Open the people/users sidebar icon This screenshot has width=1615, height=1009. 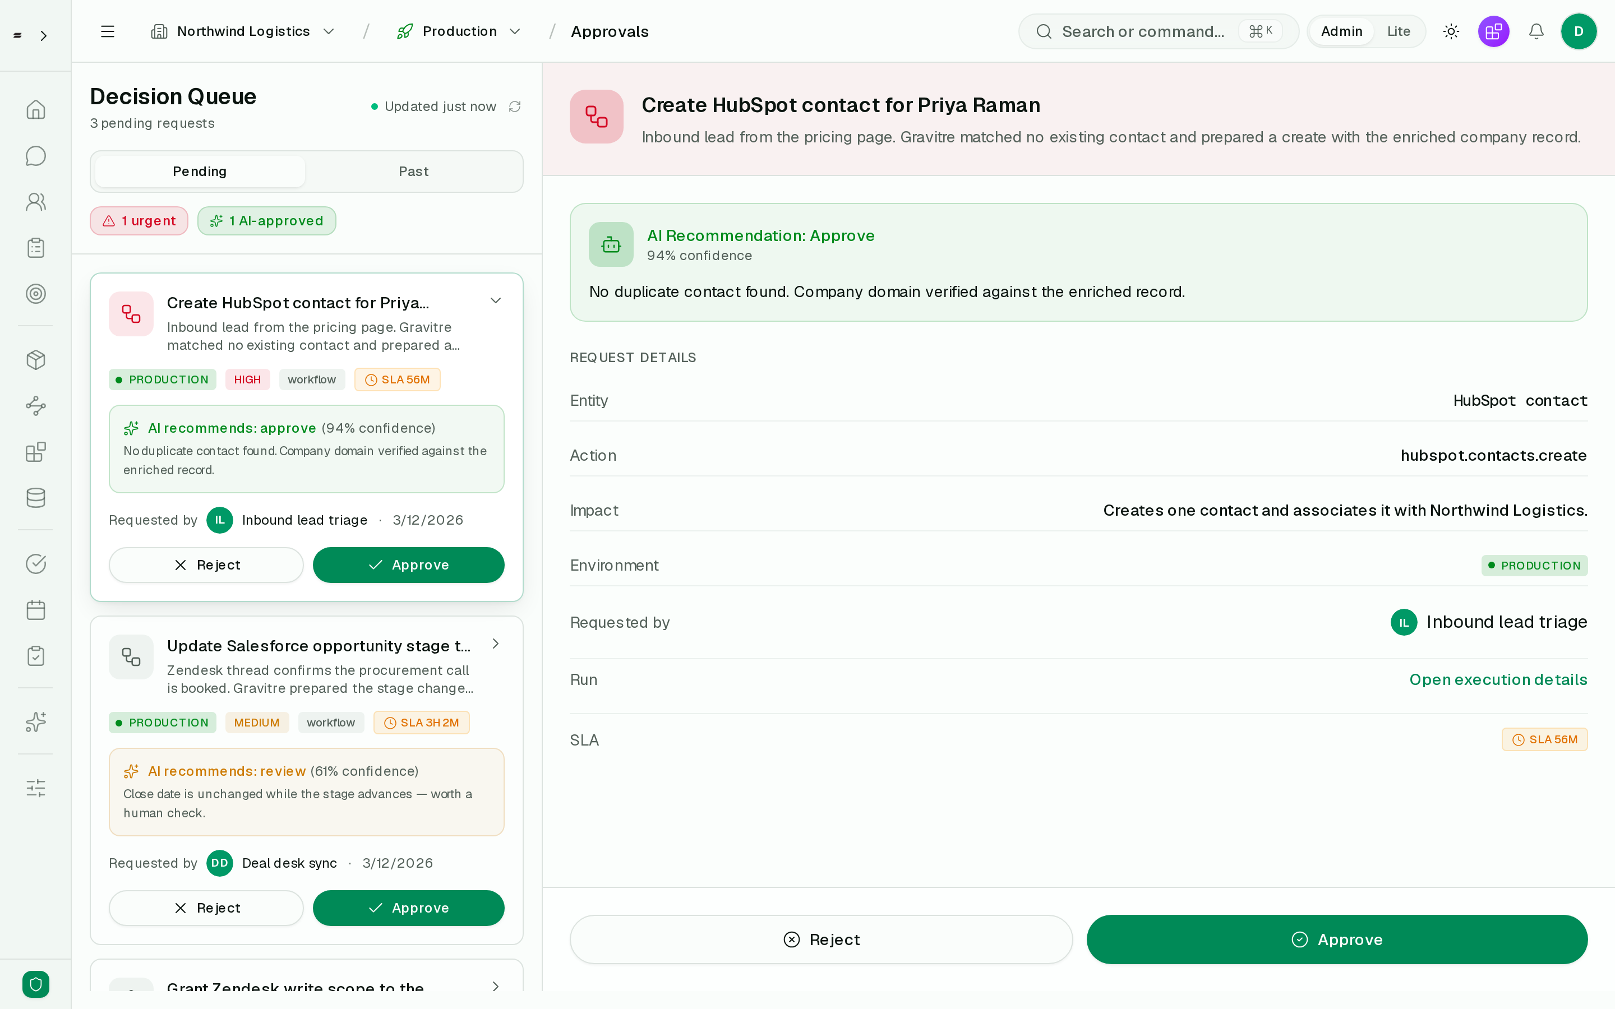(35, 202)
